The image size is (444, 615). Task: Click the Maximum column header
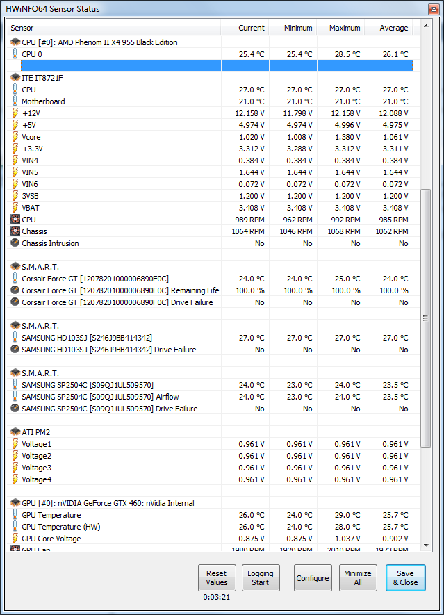pyautogui.click(x=341, y=28)
